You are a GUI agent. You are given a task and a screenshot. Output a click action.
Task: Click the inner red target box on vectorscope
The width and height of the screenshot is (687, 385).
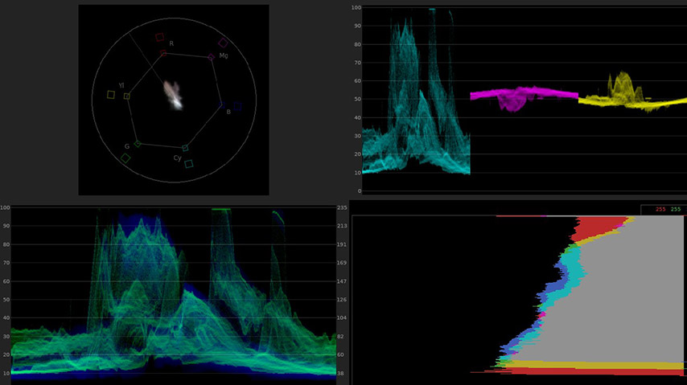click(163, 53)
